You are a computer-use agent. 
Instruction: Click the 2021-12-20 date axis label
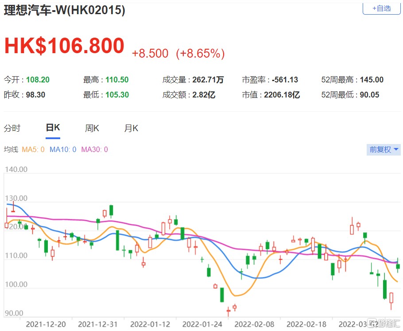[x=46, y=324]
